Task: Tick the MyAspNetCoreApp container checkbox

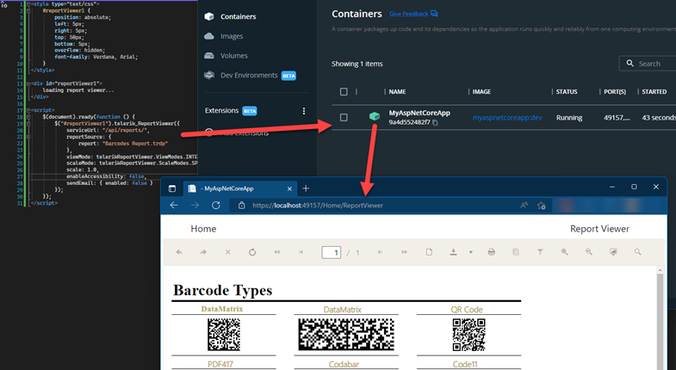Action: pos(344,117)
